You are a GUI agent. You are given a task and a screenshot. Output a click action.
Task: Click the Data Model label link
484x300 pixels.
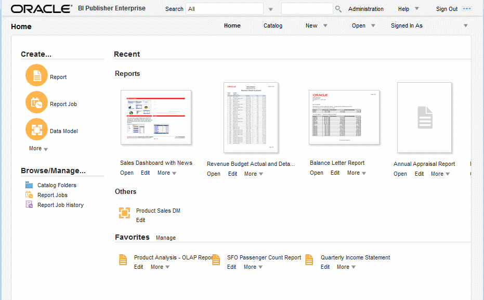tap(64, 131)
